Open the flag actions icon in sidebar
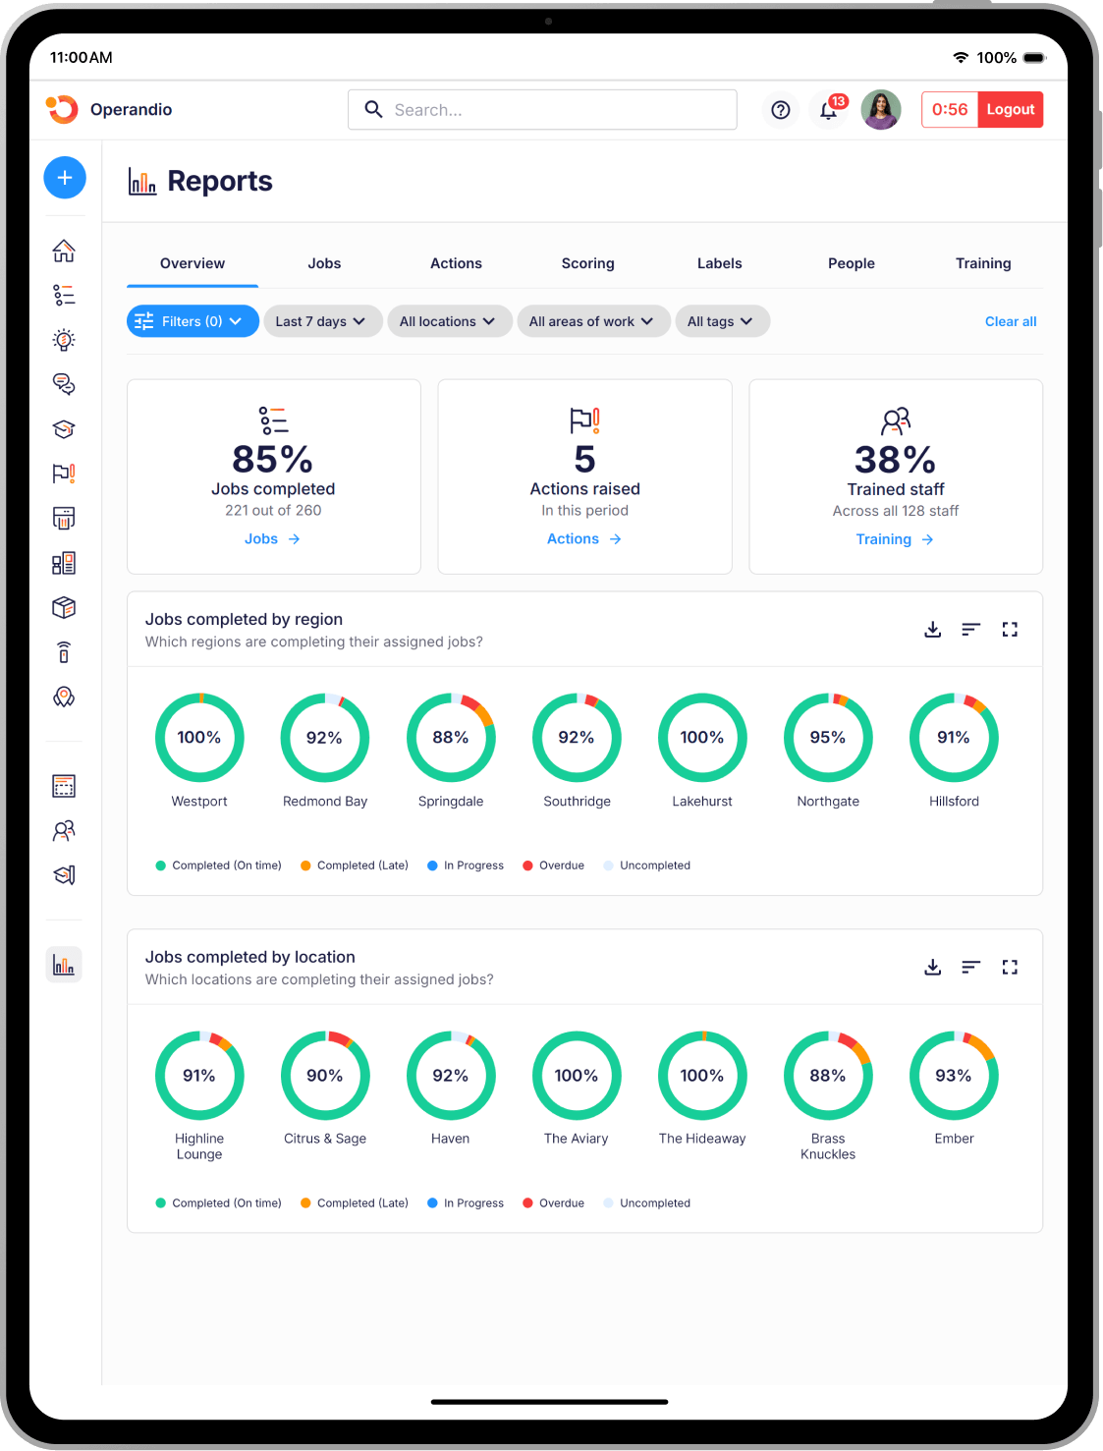Screen dimensions: 1103x1451 coord(64,474)
